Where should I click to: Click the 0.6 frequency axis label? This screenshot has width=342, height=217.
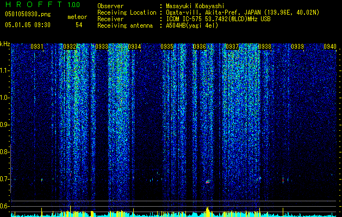click(x=5, y=206)
